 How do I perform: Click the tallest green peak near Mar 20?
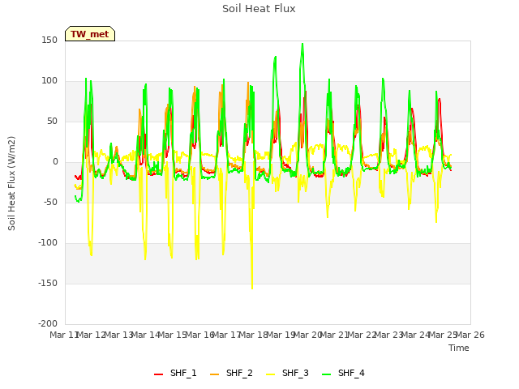point(302,44)
